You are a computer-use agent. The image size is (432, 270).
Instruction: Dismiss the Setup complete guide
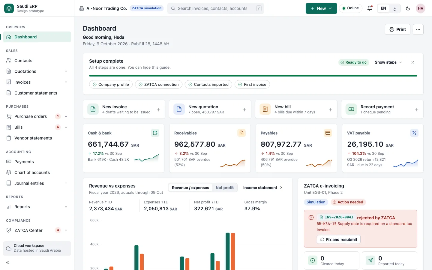click(x=413, y=62)
